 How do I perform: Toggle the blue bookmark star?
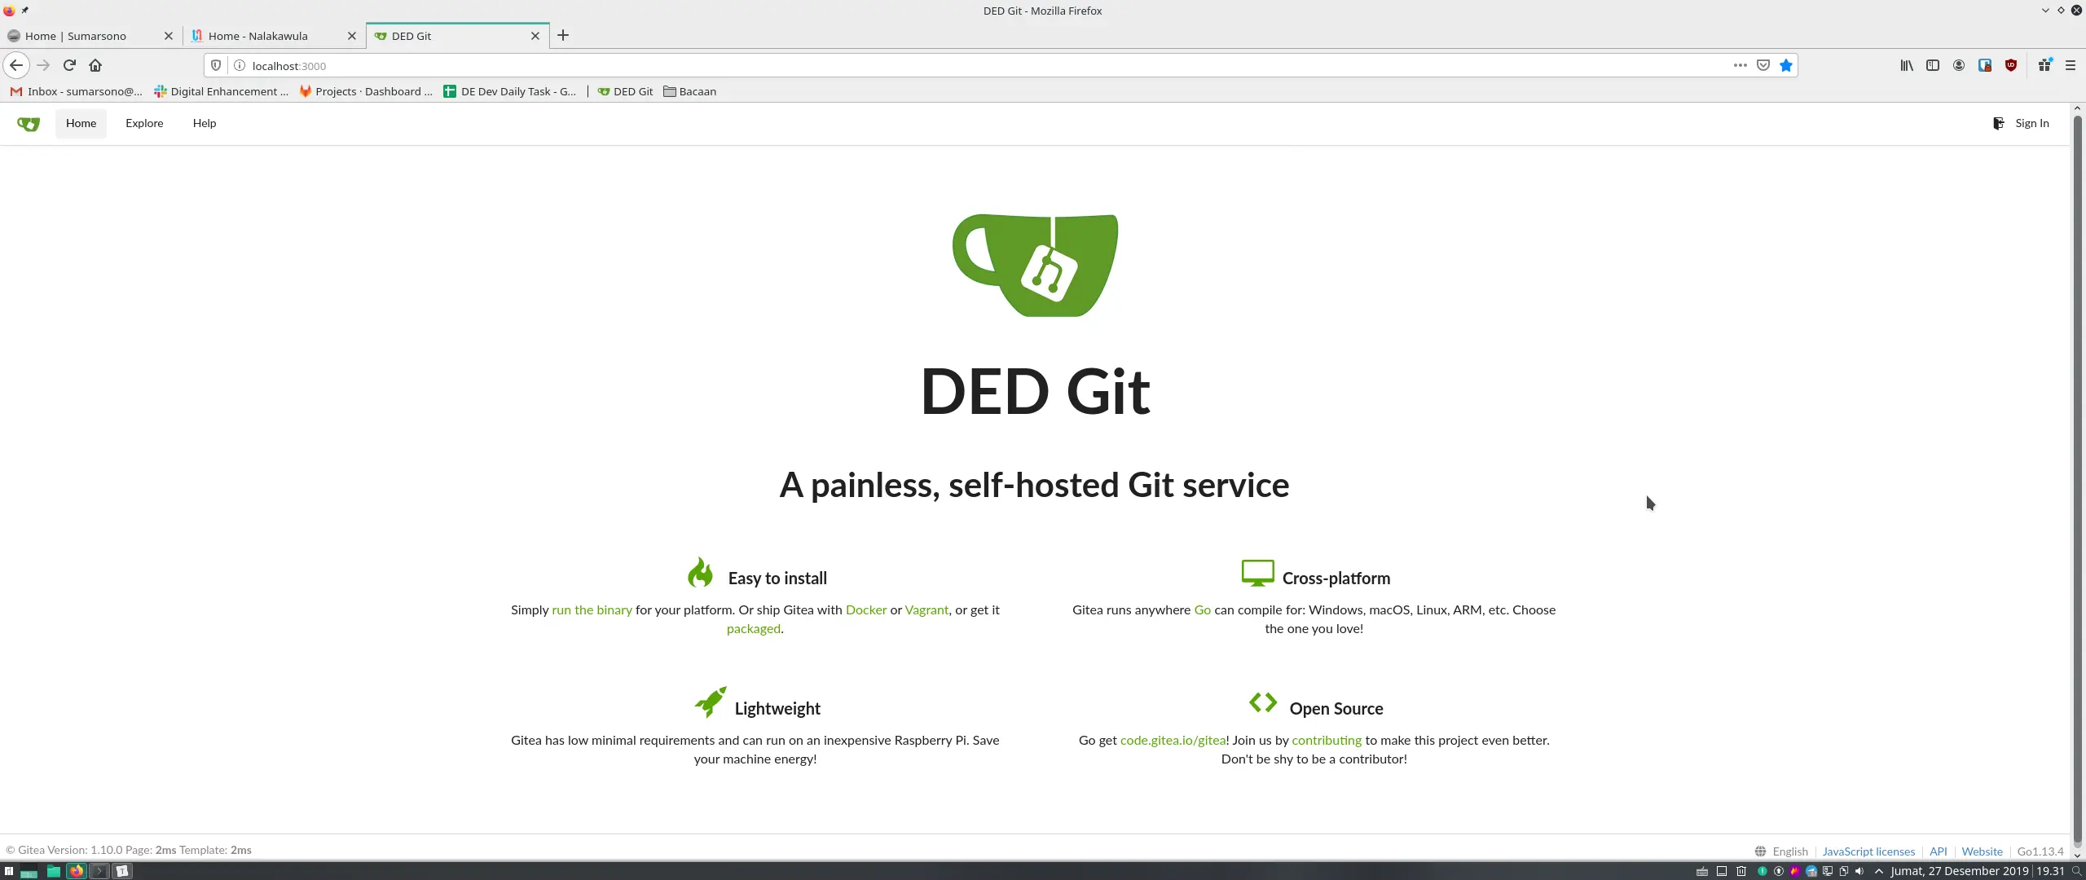(1785, 65)
